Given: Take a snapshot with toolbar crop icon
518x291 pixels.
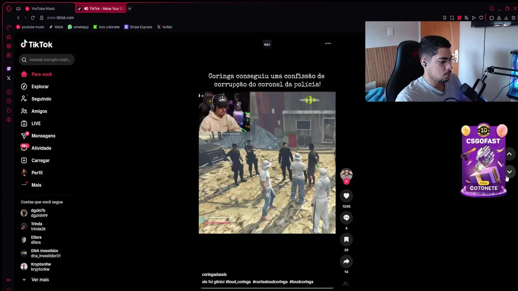Looking at the screenshot, I should (452, 18).
